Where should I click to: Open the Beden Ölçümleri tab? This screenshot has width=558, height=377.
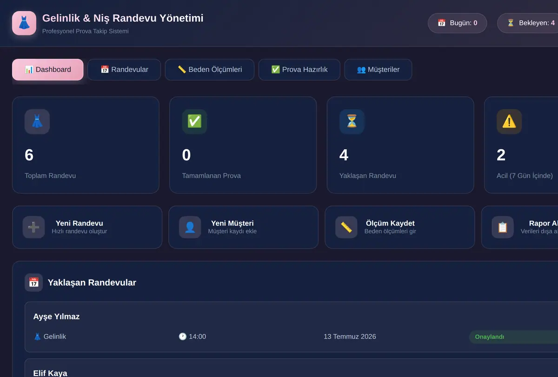click(x=210, y=70)
